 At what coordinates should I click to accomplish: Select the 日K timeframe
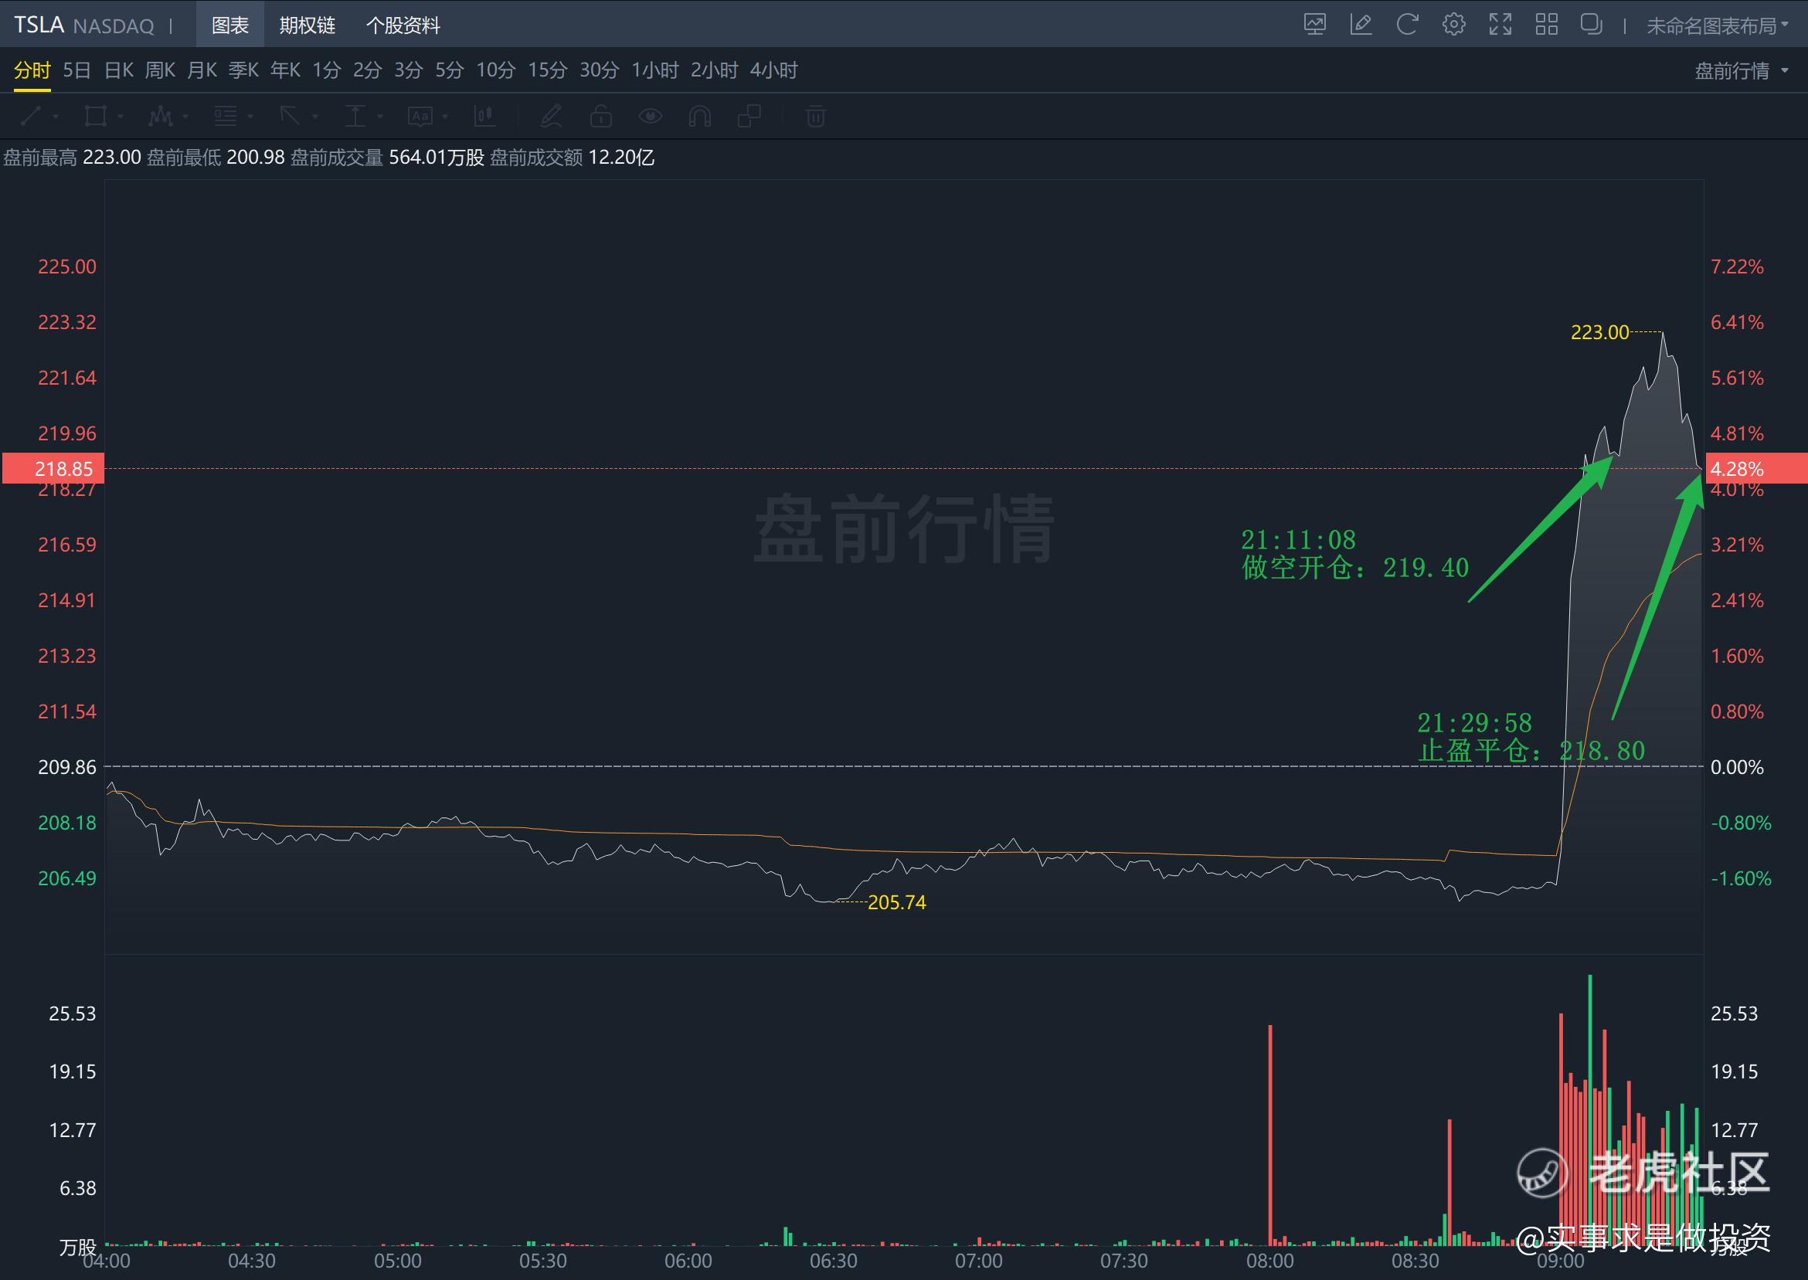119,70
